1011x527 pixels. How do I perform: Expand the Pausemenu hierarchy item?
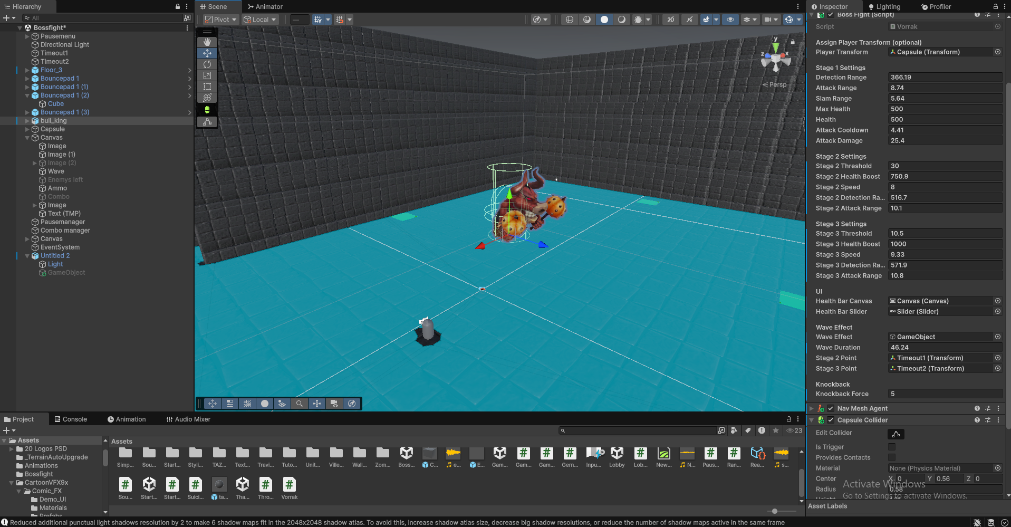click(x=27, y=36)
